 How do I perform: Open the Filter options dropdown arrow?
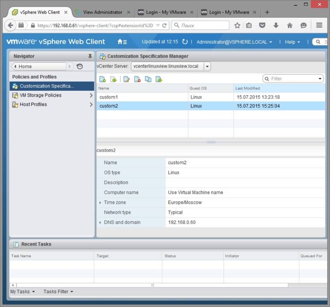pyautogui.click(x=320, y=79)
